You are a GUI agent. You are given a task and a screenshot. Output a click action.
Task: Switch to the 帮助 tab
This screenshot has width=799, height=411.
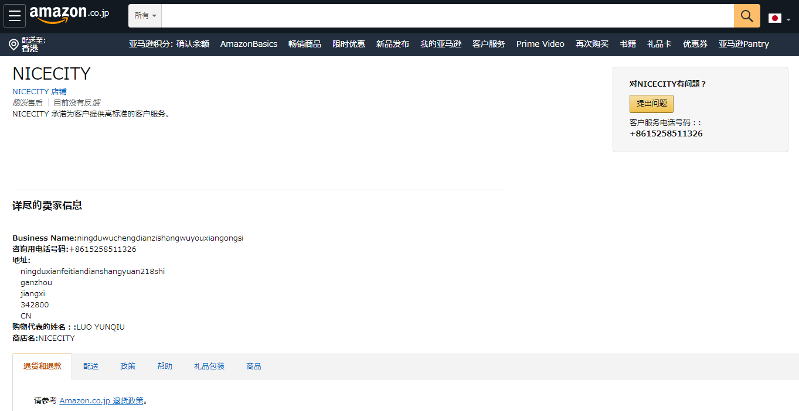(x=165, y=367)
